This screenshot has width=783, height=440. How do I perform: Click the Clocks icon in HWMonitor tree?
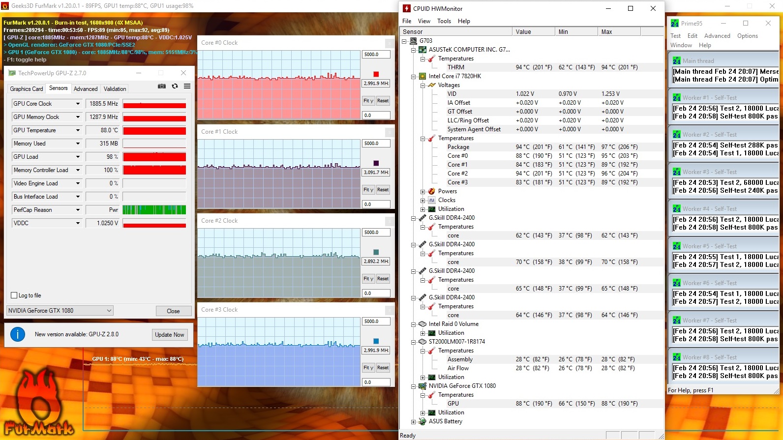(x=432, y=200)
